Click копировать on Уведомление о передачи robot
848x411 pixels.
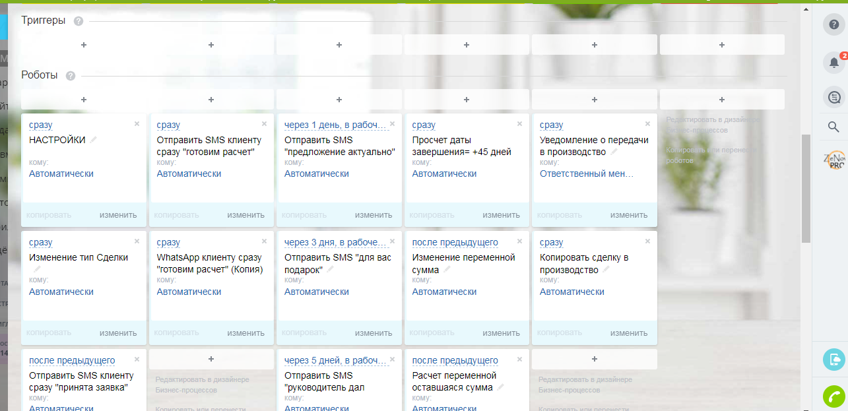(x=560, y=215)
